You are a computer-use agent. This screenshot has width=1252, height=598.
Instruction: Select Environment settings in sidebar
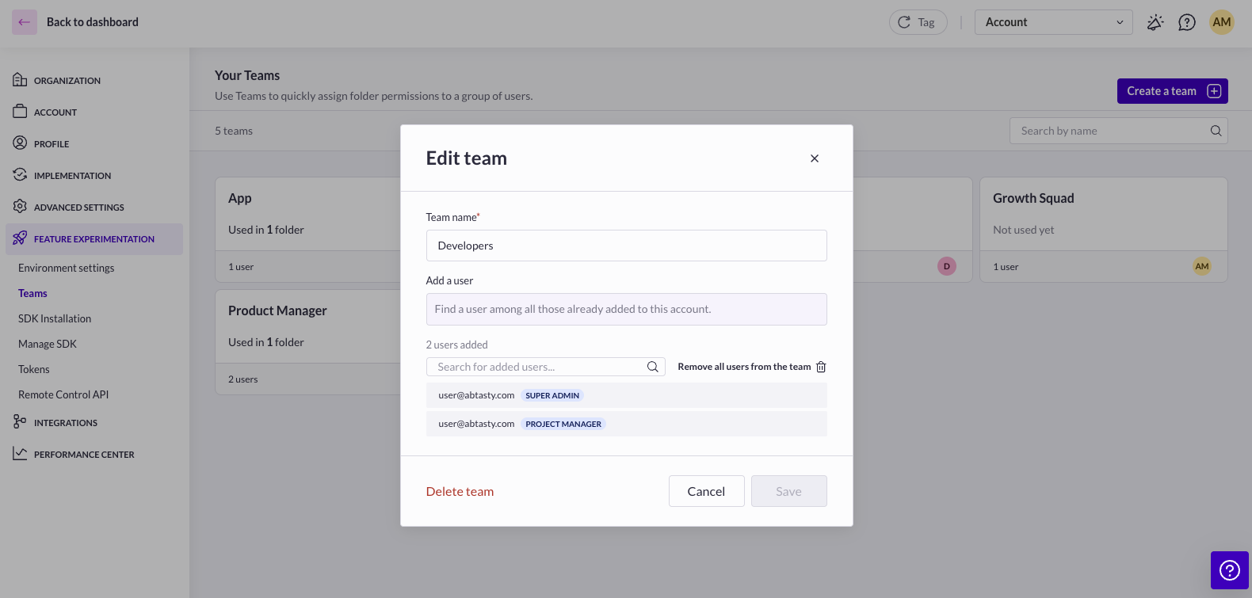coord(67,268)
